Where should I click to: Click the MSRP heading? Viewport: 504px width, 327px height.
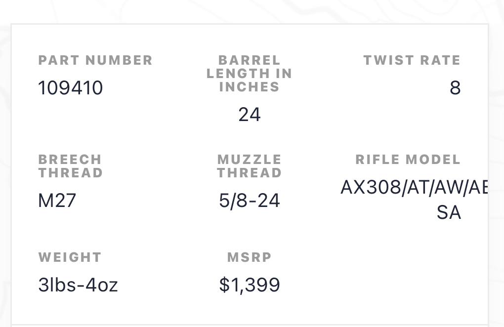click(x=250, y=257)
